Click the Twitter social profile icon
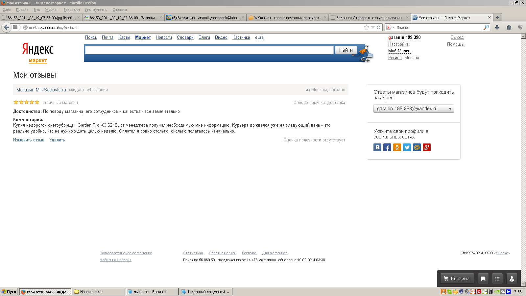526x296 pixels. click(x=407, y=147)
